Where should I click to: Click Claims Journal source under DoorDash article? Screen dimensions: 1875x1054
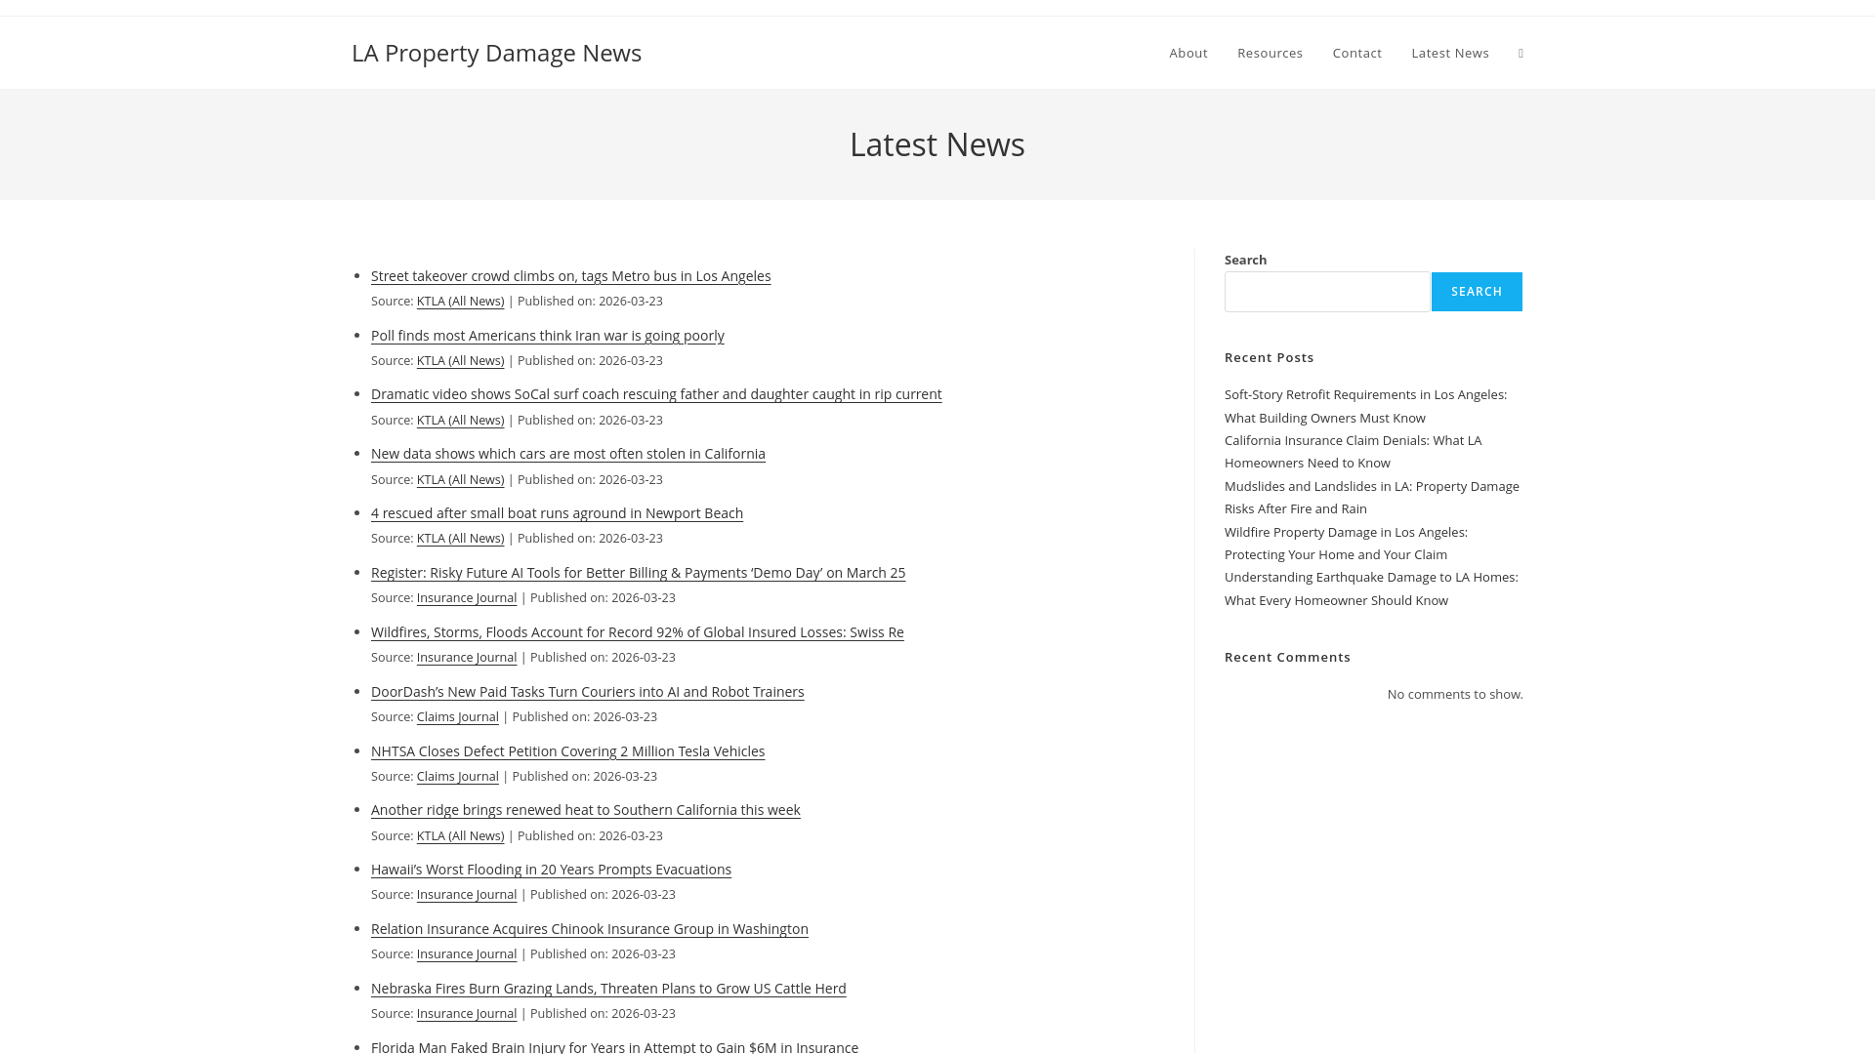pyautogui.click(x=457, y=717)
